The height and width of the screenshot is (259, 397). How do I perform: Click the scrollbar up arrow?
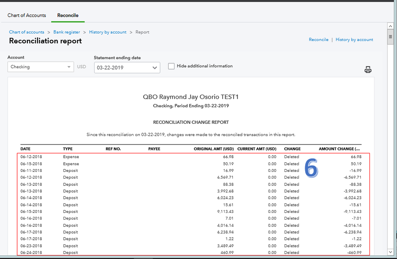tap(391, 26)
